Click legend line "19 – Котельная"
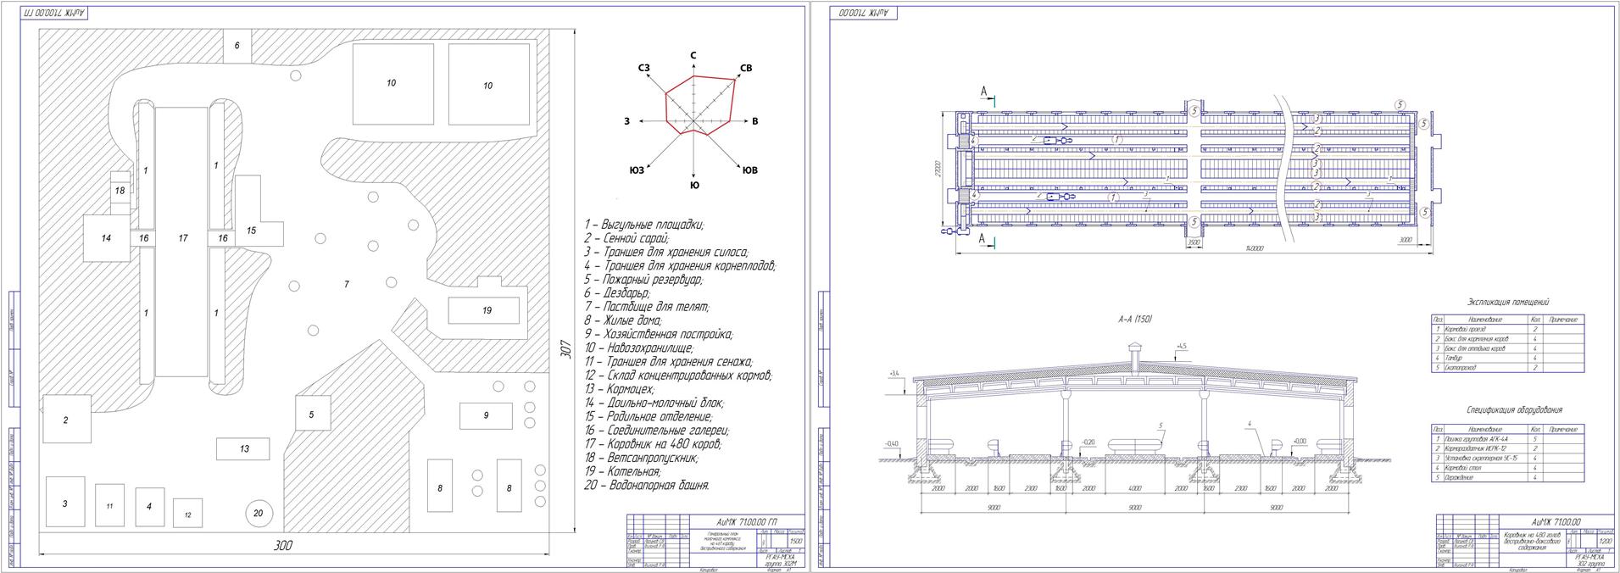Screen dimensions: 1620x573 point(622,471)
